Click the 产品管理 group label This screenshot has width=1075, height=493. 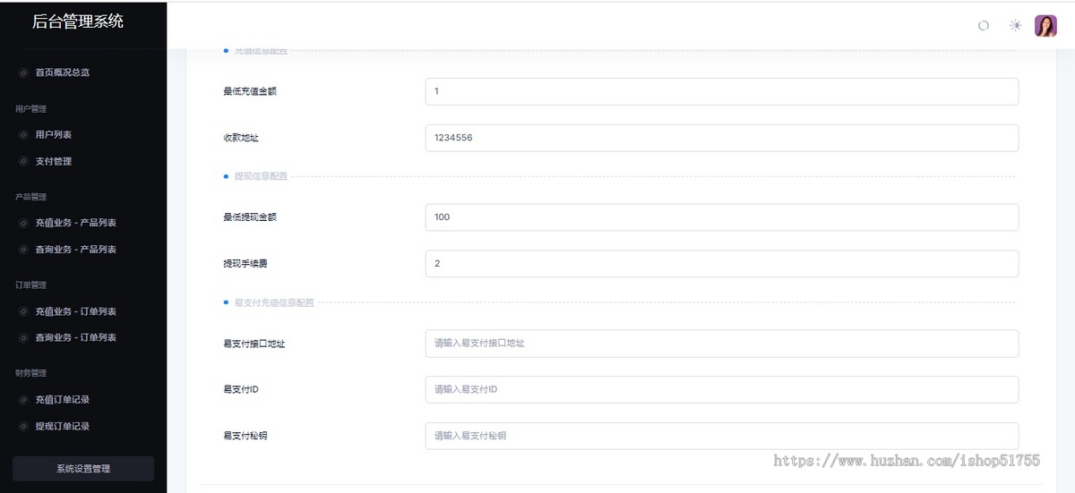[x=30, y=197]
